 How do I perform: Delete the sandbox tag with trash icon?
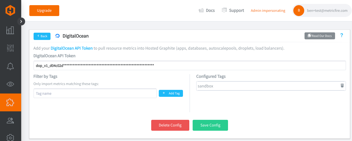[342, 86]
